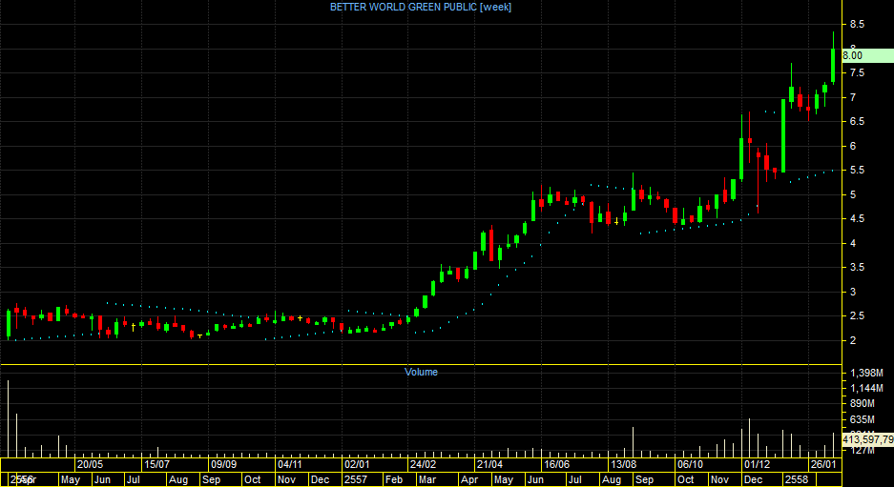The width and height of the screenshot is (894, 487).
Task: Click the 3.5 price axis label
Action: pos(857,267)
